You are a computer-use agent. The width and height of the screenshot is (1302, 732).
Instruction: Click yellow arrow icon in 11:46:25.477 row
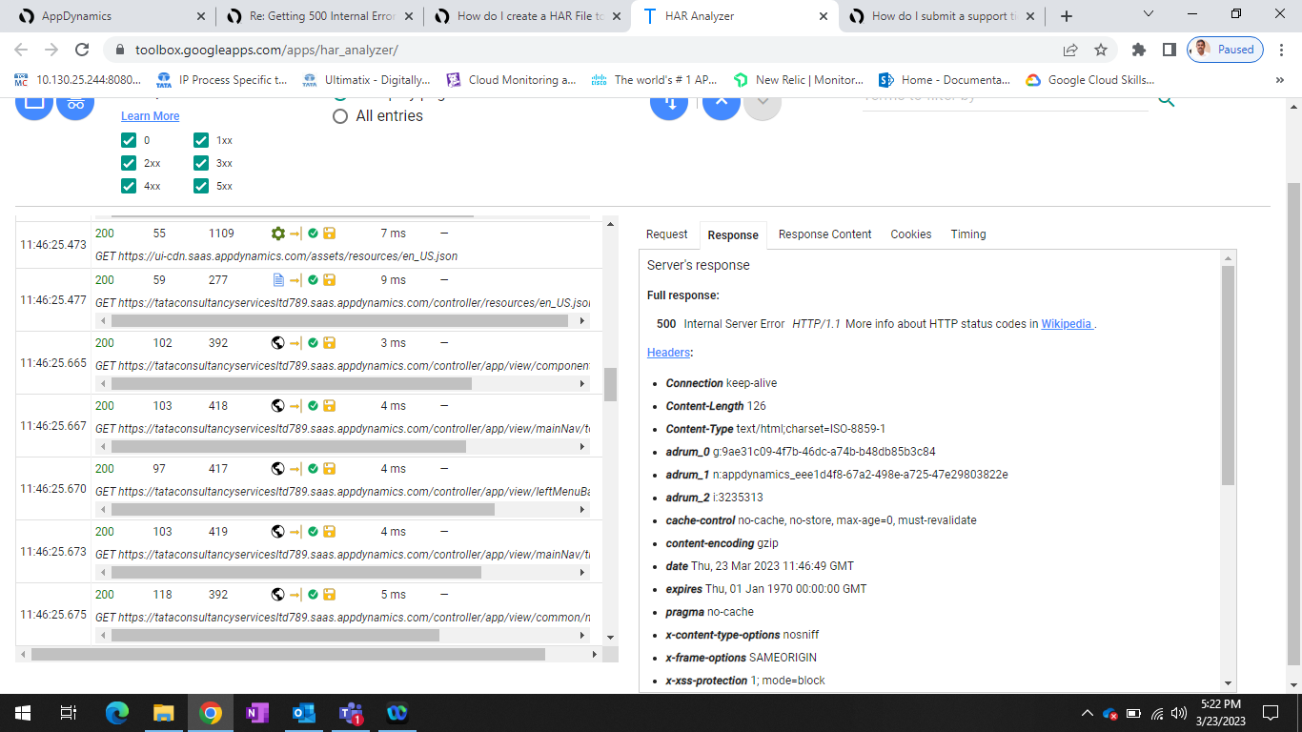click(296, 280)
